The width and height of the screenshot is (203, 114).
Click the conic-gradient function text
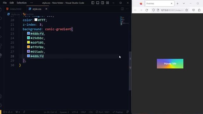pos(58,29)
